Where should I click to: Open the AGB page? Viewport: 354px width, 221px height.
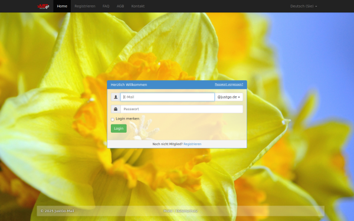tap(120, 6)
